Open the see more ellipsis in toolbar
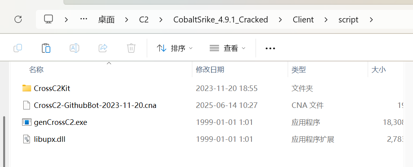The width and height of the screenshot is (413, 167). tap(270, 48)
